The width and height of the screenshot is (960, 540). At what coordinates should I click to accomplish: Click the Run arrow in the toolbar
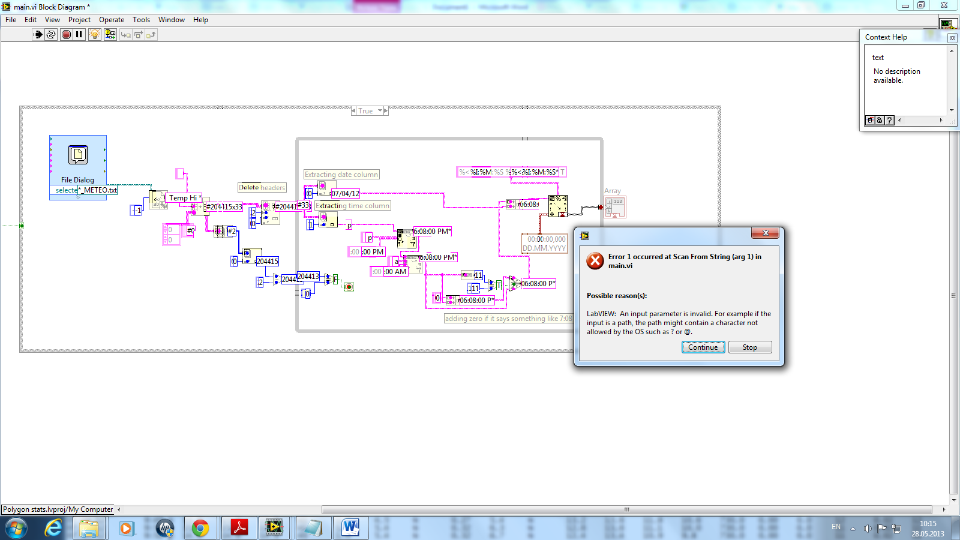[38, 35]
